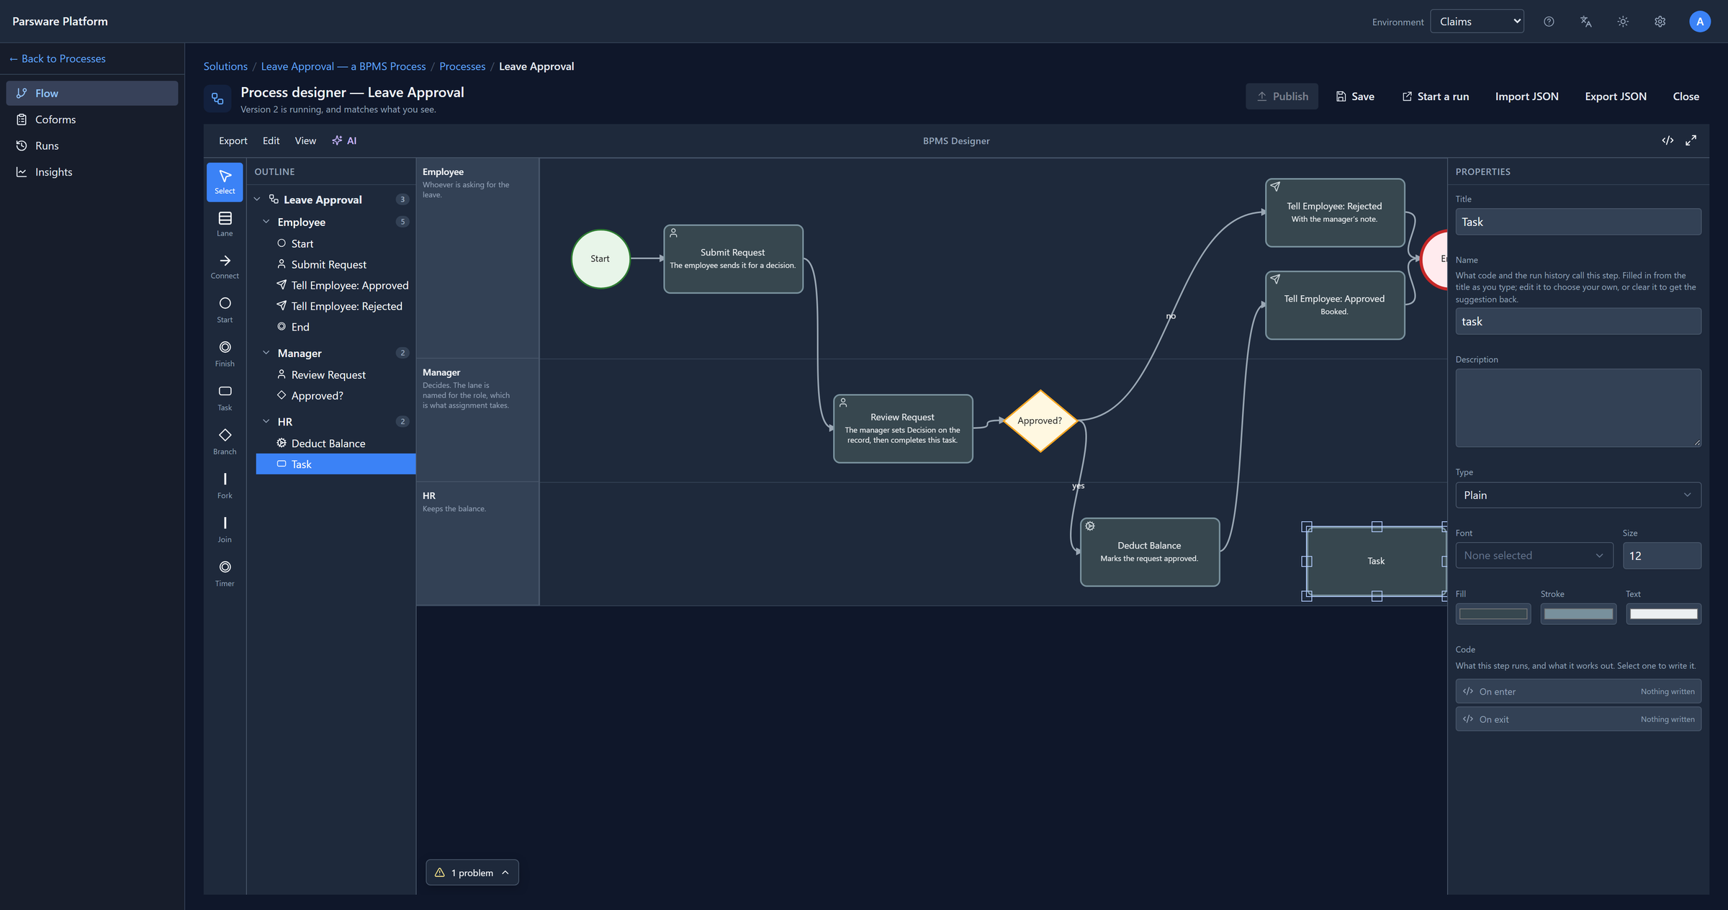Select the Branch diamond tool
Screen dimensions: 1728x910
[225, 441]
